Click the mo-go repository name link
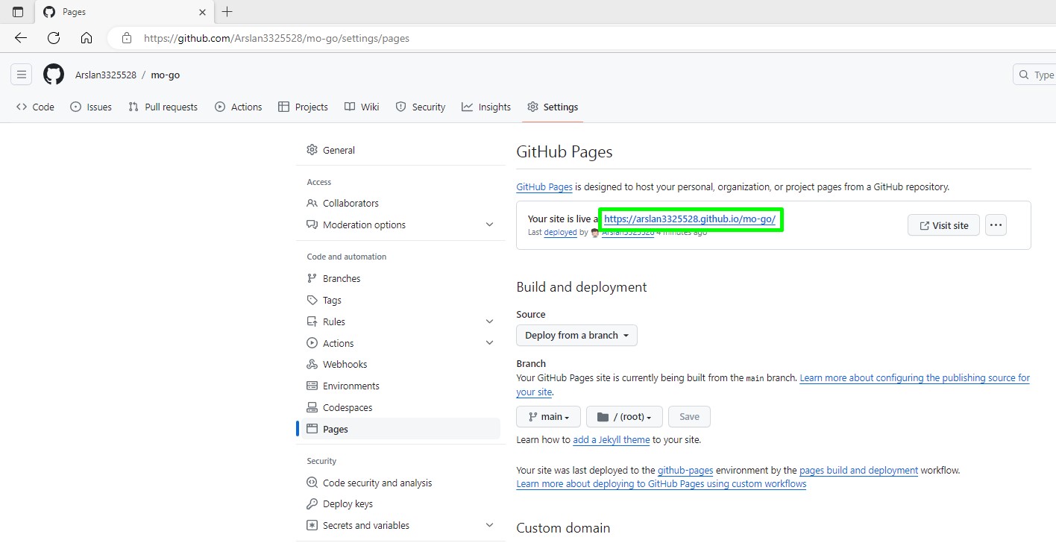 tap(166, 75)
